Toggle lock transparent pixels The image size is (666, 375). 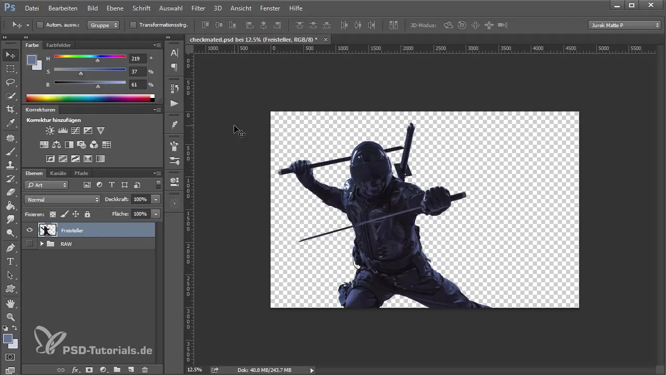(53, 214)
